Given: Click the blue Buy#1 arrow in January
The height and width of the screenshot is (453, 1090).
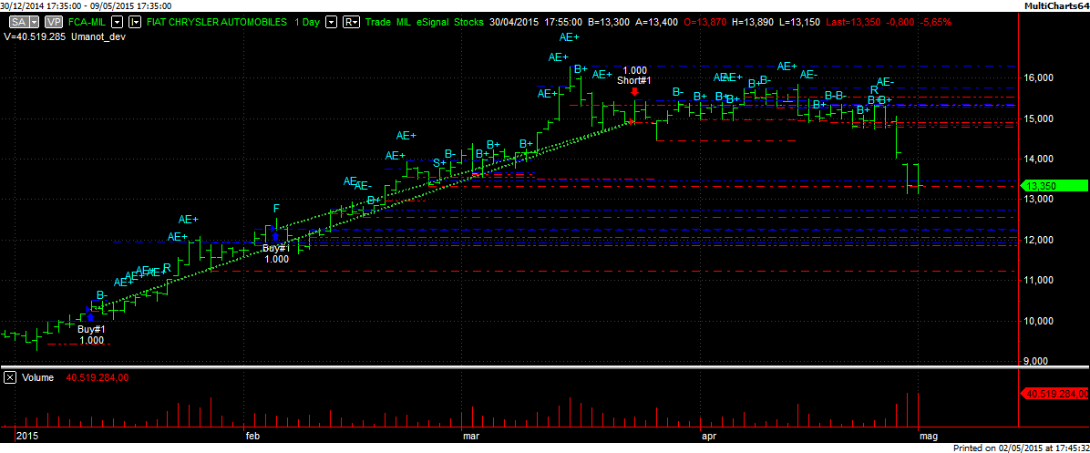Looking at the screenshot, I should point(90,317).
